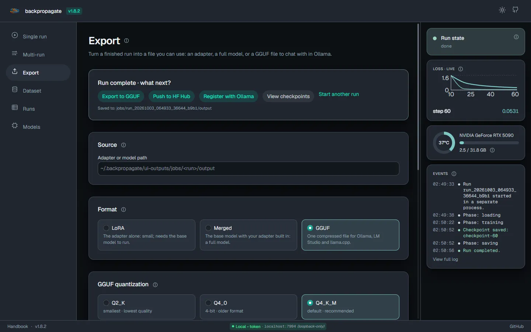Open the info icon next to Source
531x332 pixels.
pos(124,145)
